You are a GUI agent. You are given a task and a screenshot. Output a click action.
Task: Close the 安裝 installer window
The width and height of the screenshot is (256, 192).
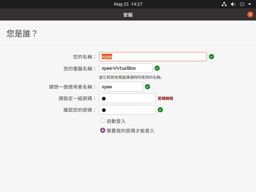pyautogui.click(x=250, y=14)
